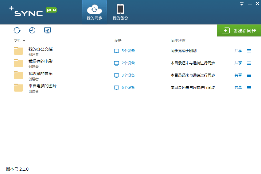Screen dimensions: 261x174
Task: Switch to 我的备份 tab
Action: 120,12
